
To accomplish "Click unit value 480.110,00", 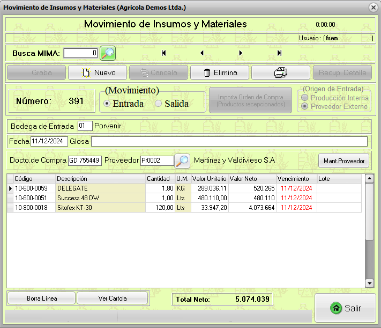I will [210, 198].
